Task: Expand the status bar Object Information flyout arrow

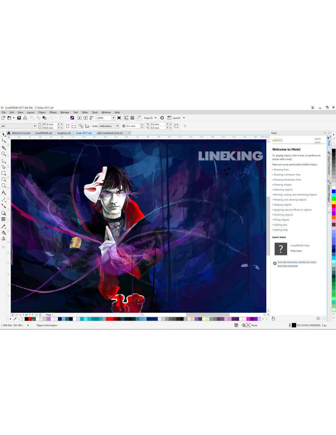Action: point(28,325)
